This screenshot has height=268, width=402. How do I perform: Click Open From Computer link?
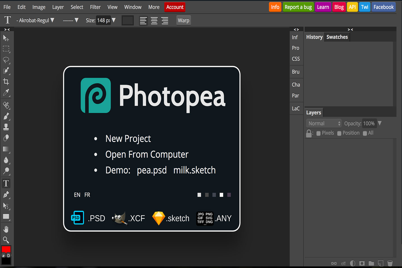coord(147,154)
